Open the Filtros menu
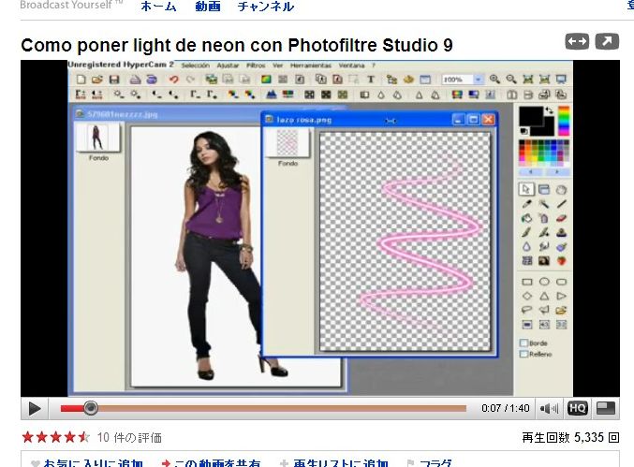 point(256,65)
